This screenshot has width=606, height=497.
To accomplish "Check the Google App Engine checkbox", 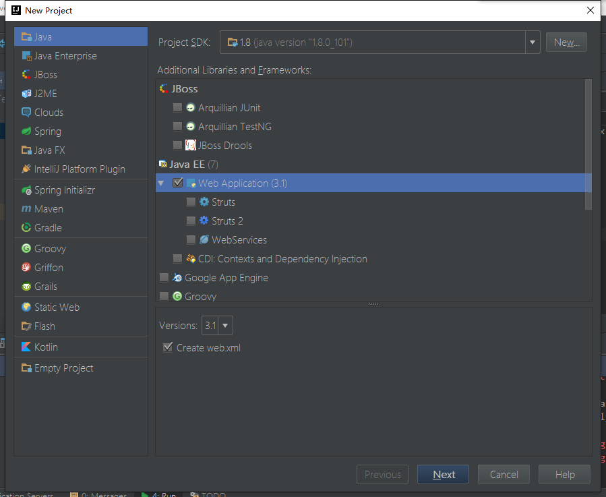I will (164, 277).
